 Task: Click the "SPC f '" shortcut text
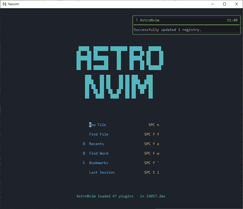tap(152, 163)
